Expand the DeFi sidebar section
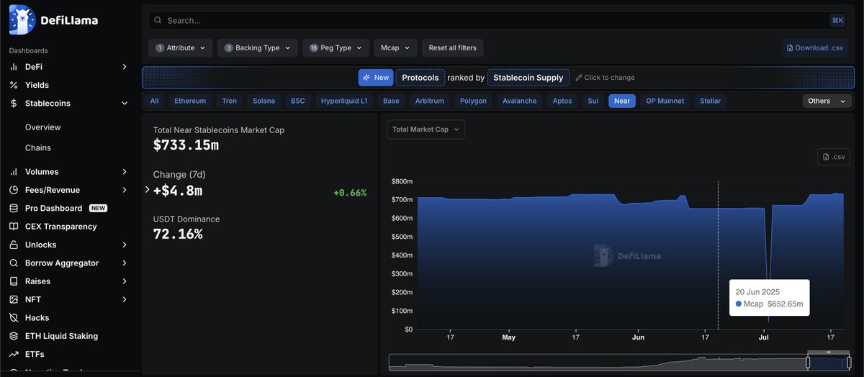Viewport: 864px width, 377px height. pyautogui.click(x=125, y=67)
